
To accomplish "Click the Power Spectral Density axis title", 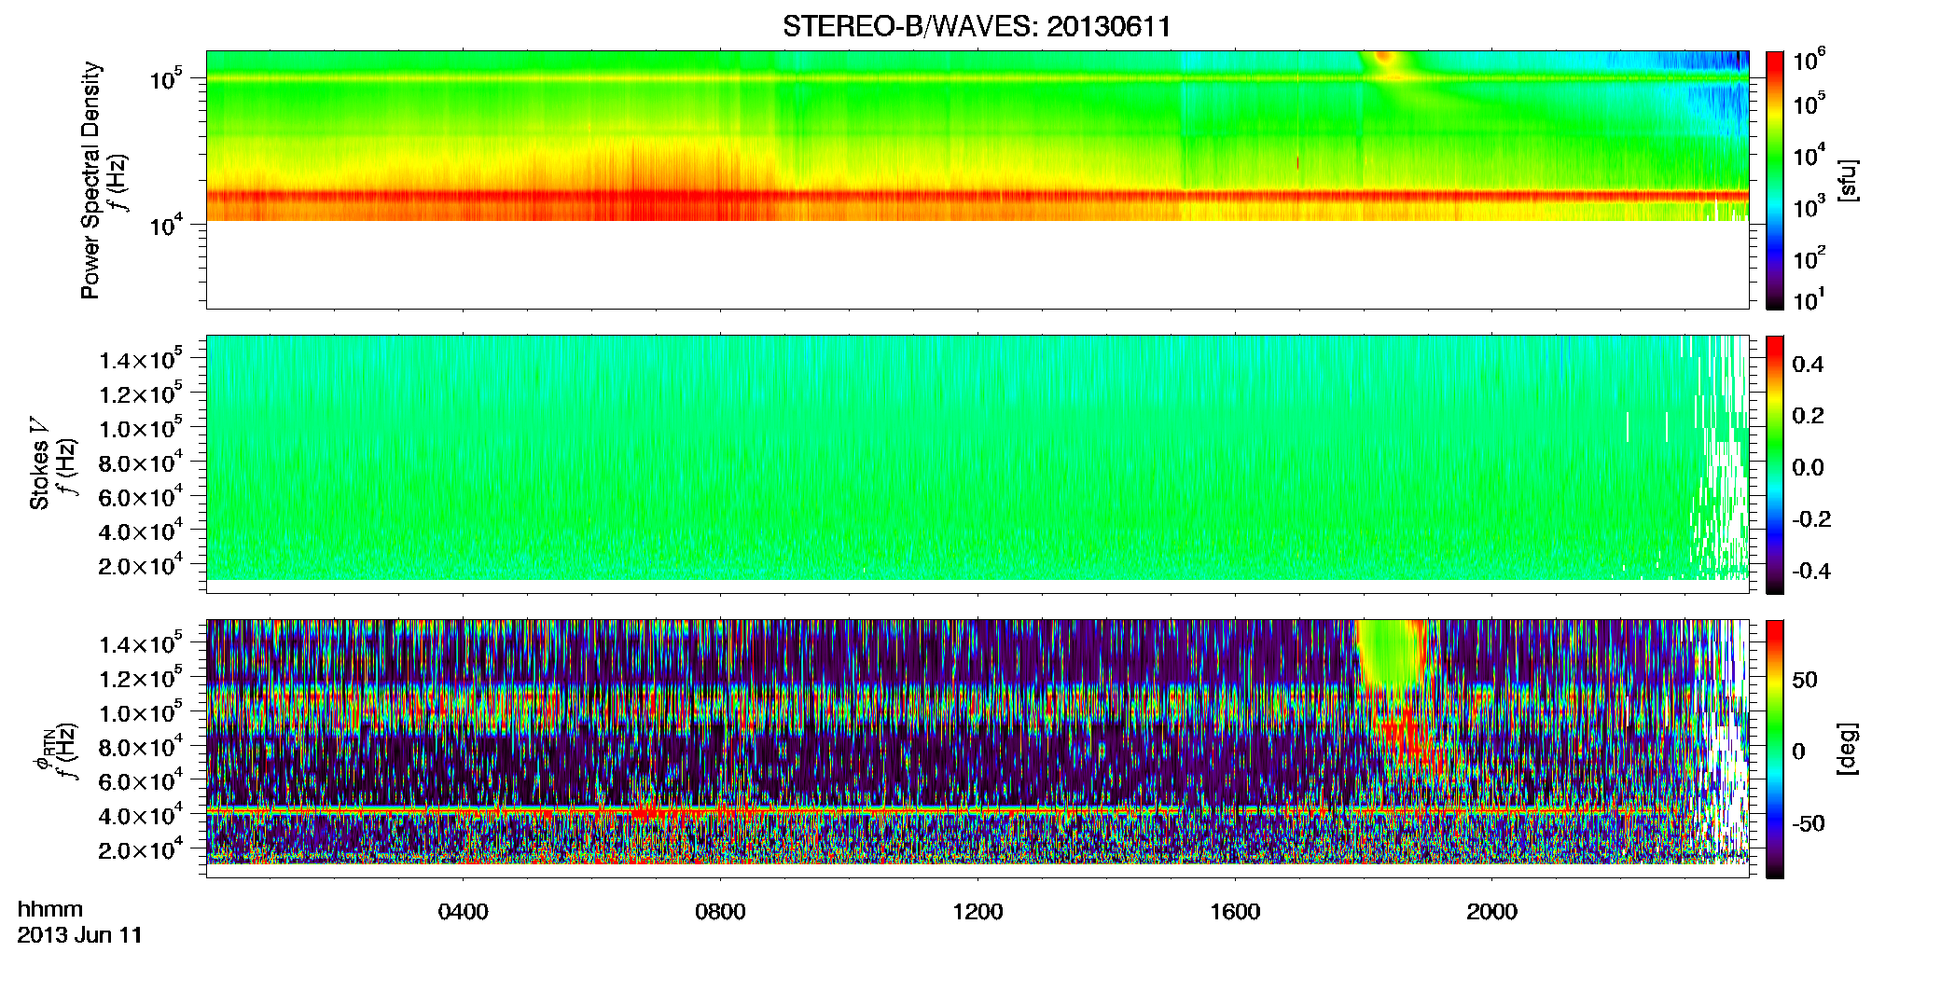I will point(90,180).
